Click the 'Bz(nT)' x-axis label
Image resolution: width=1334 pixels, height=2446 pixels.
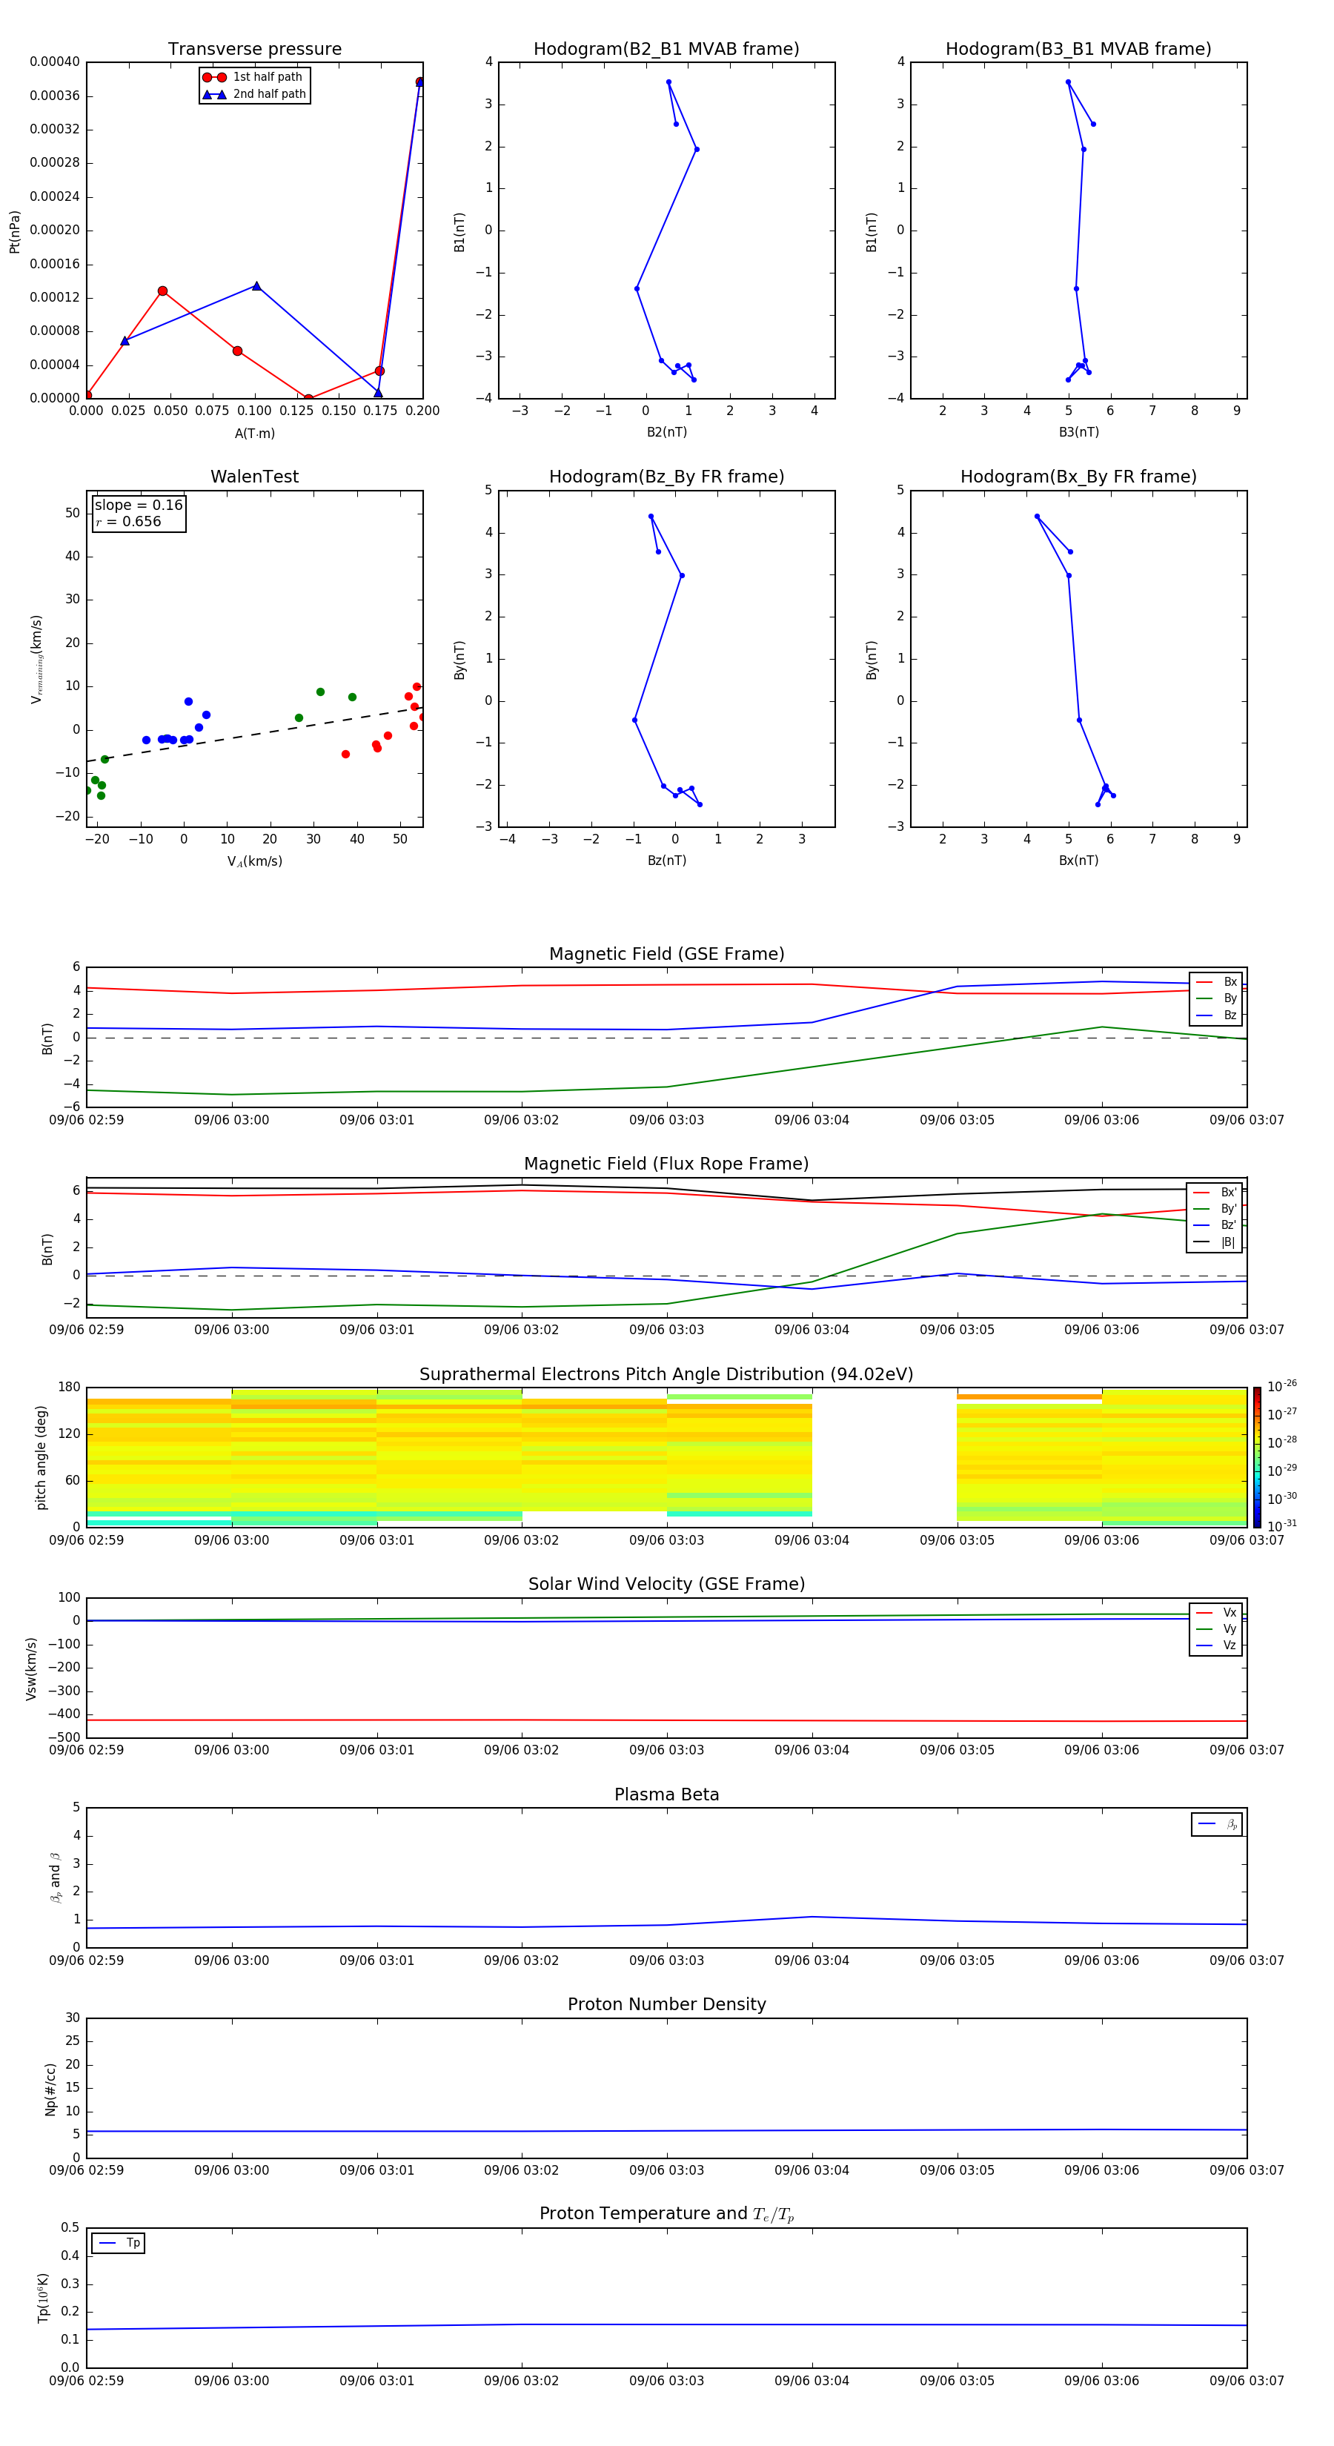(666, 861)
